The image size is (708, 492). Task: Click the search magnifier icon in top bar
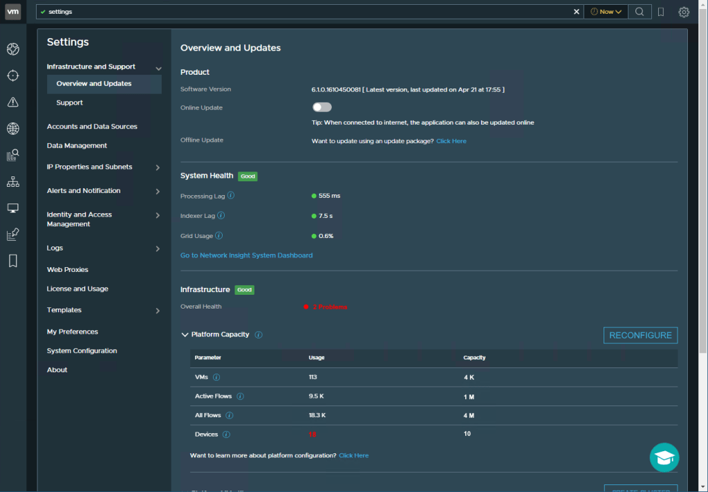640,12
